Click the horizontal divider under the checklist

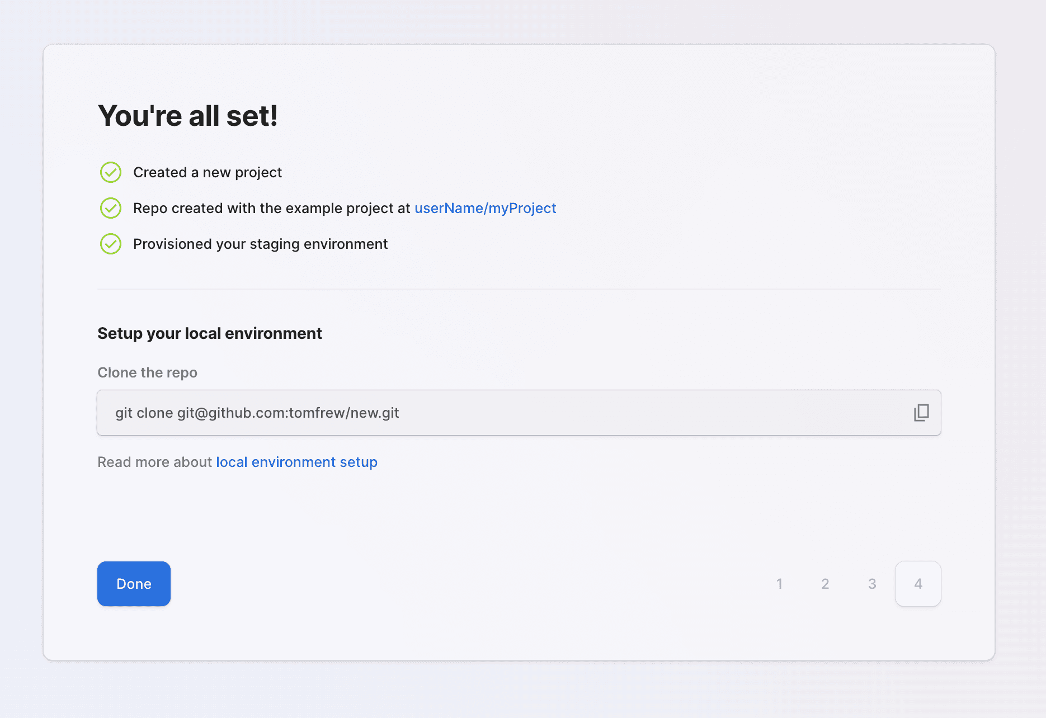(519, 289)
